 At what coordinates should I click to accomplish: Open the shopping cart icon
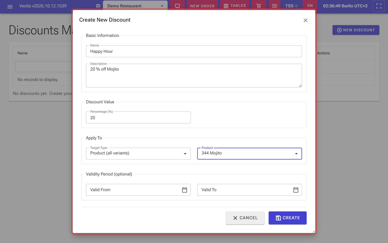click(259, 6)
